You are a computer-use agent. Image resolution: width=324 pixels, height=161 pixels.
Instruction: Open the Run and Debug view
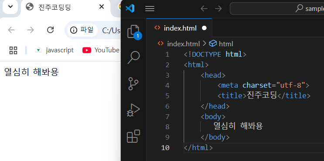tap(133, 110)
